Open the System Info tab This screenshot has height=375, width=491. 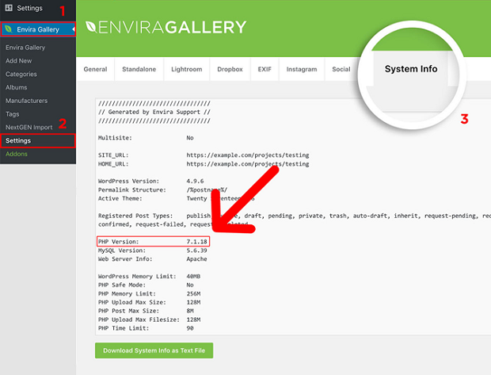point(411,69)
